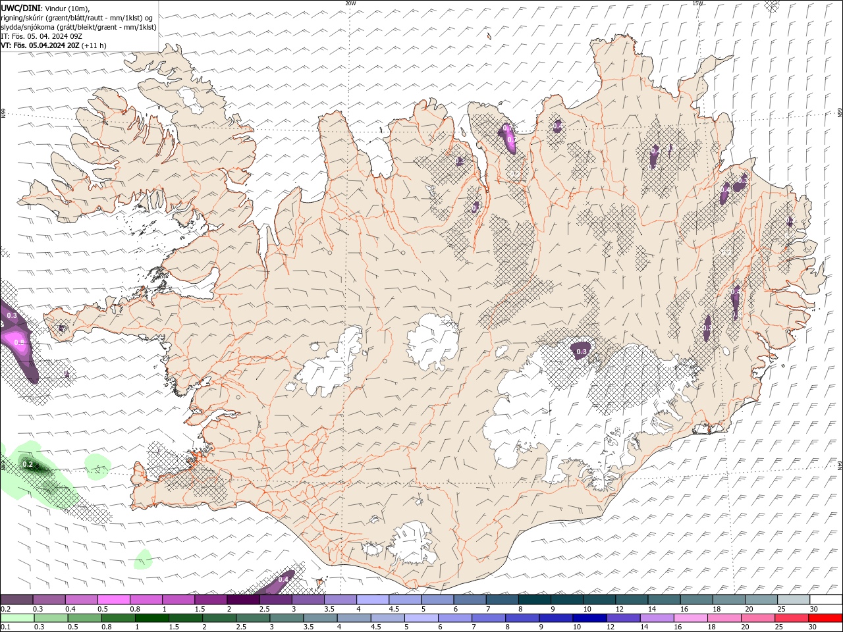
Task: Click the '1.5' label on the lower rain scale
Action: (x=174, y=627)
